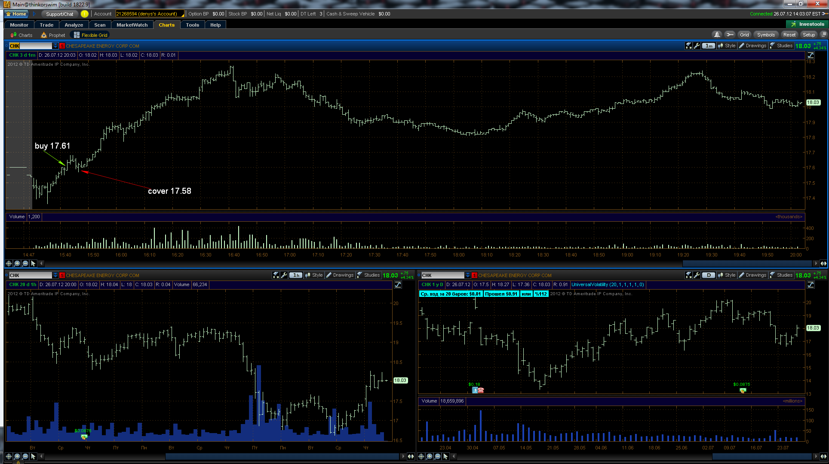
Task: Open top chart settings wrench icon
Action: coord(697,46)
